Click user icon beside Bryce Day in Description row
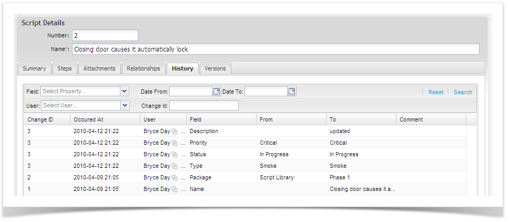 click(175, 132)
